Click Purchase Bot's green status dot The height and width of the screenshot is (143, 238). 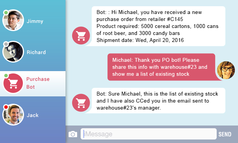click(6, 76)
